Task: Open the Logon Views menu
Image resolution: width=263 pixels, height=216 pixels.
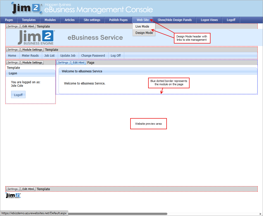Action: (x=209, y=20)
